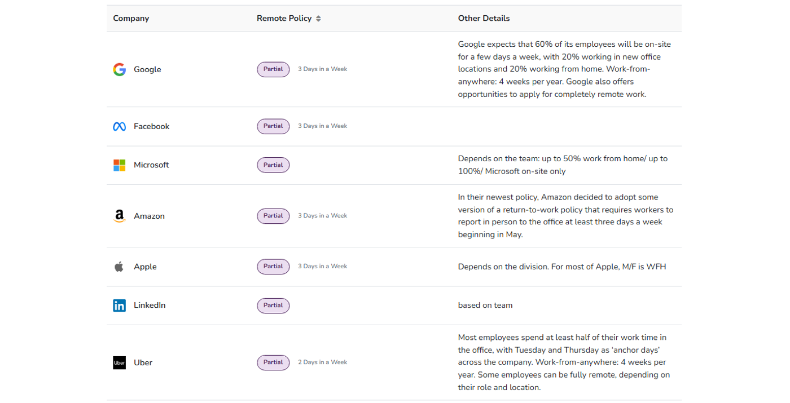The image size is (790, 403).
Task: Click the Remote Policy column header
Action: (284, 19)
